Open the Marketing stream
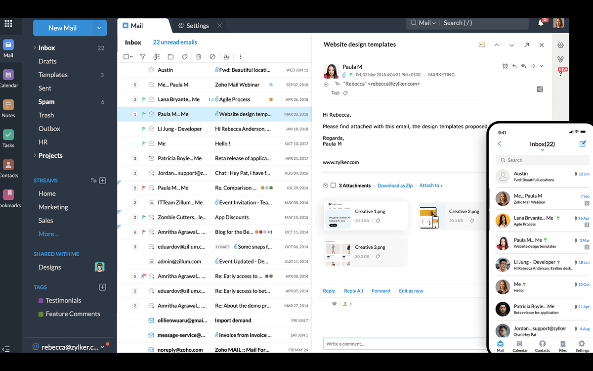The width and height of the screenshot is (593, 371). coord(53,207)
